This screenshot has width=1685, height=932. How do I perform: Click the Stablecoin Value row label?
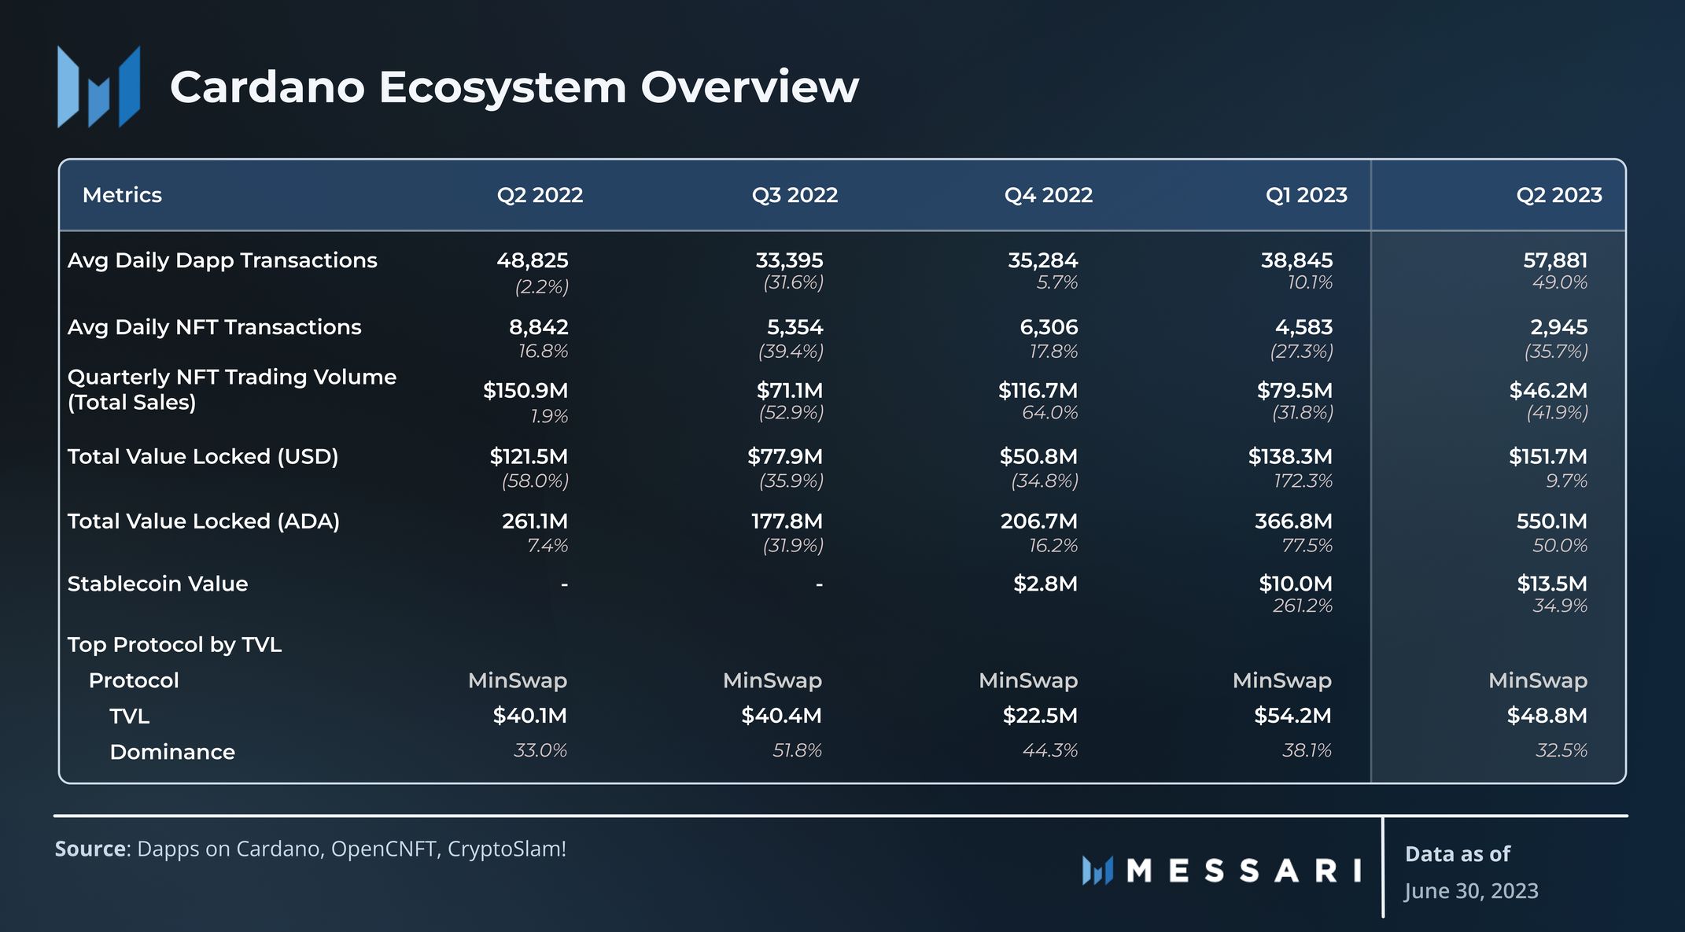(157, 584)
